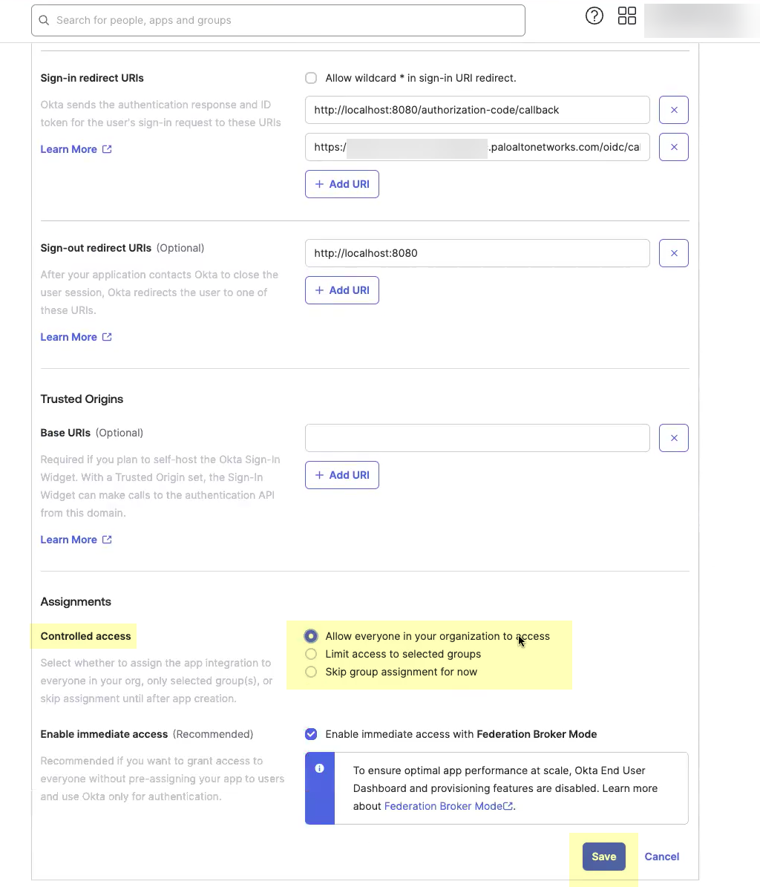Image resolution: width=760 pixels, height=887 pixels.
Task: Clear the Base URIs entry with X
Action: [674, 438]
